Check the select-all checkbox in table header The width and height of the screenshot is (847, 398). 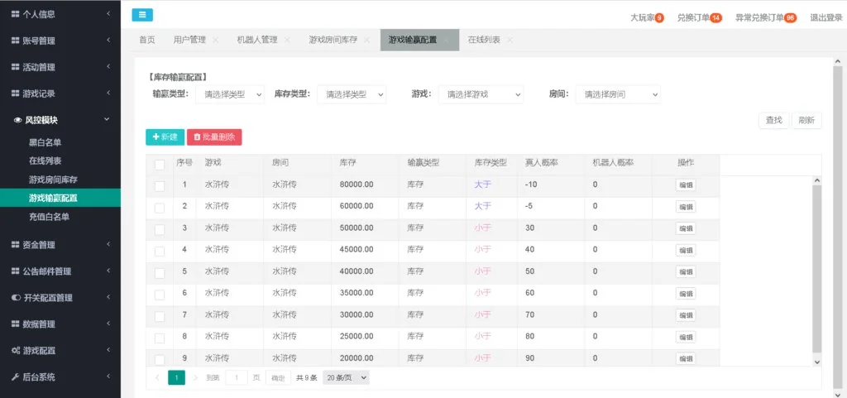(x=160, y=165)
